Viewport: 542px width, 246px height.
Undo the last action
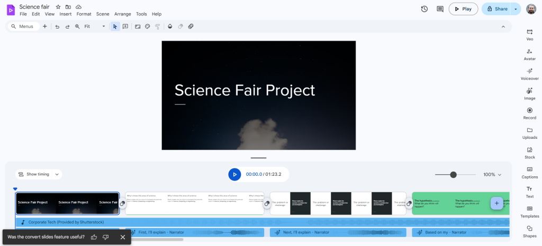[57, 26]
